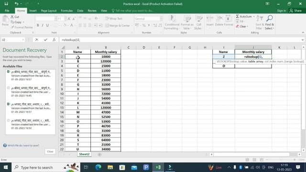306x172 pixels.
Task: Open Merge & Center dropdown
Action: pyautogui.click(x=132, y=25)
